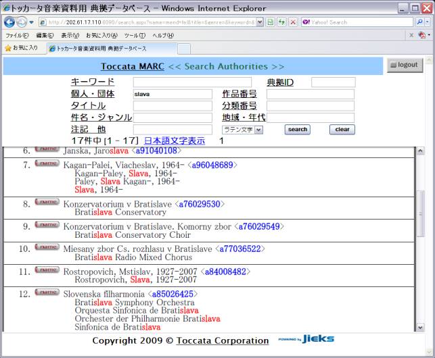Screen dimensions: 435x358
Task: Click the logout button
Action: [405, 65]
